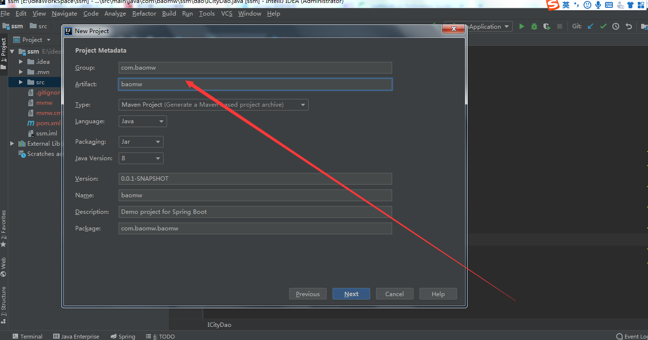Viewport: 648px width, 340px height.
Task: Open the Navigate menu
Action: [64, 14]
